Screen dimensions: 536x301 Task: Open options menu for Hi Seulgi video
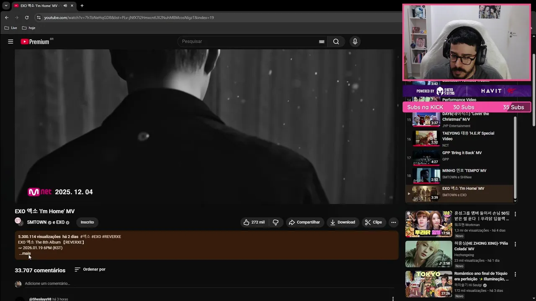click(x=515, y=274)
